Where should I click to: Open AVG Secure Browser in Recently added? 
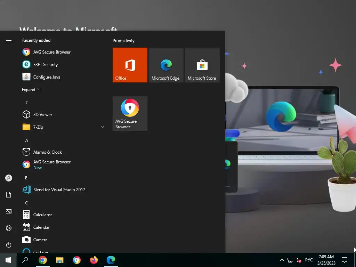coord(63,52)
